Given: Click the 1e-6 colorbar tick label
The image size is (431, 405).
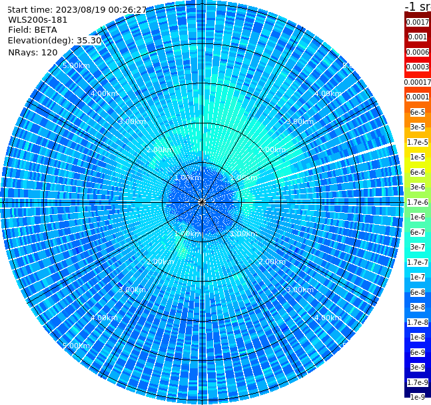Looking at the screenshot, I should coord(418,217).
